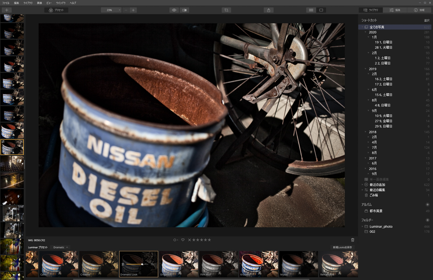Open the 002 folder

pyautogui.click(x=396, y=232)
